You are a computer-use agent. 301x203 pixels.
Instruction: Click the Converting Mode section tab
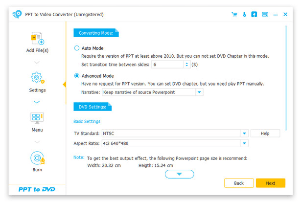point(95,33)
